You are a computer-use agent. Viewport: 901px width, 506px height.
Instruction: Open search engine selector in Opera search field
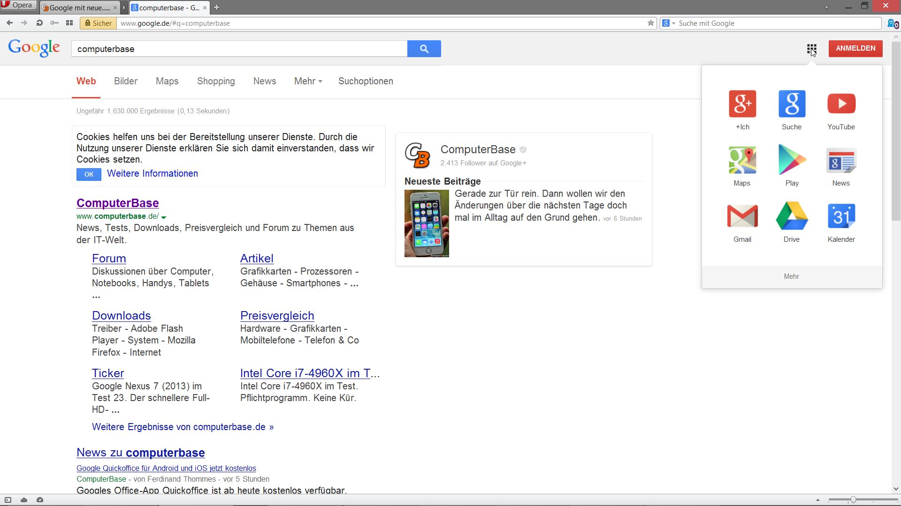(668, 23)
